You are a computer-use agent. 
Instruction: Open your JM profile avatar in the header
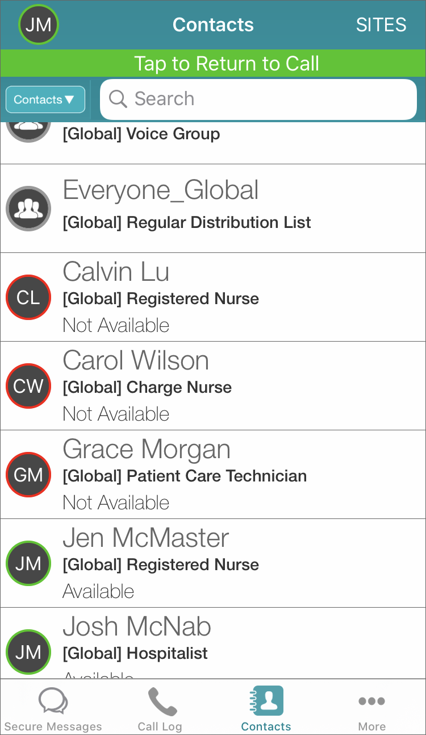38,24
